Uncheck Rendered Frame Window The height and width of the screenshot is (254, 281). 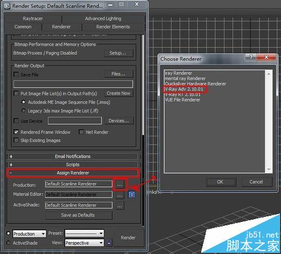(x=16, y=132)
